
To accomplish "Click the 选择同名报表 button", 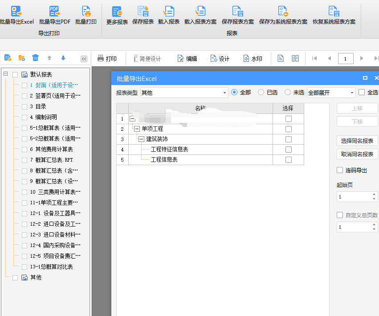I will point(357,141).
